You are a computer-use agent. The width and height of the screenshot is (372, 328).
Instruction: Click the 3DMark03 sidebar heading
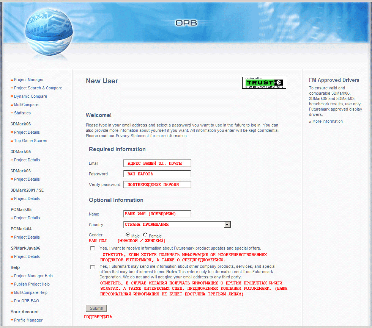pyautogui.click(x=20, y=171)
